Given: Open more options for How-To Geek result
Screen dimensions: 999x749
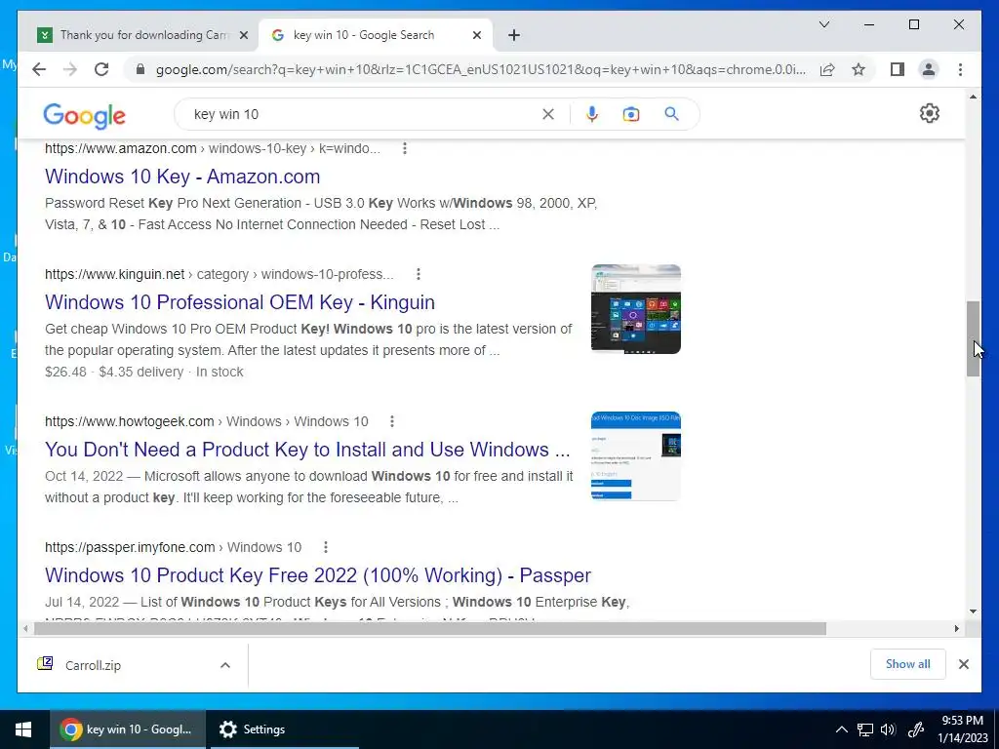Looking at the screenshot, I should click(x=392, y=421).
